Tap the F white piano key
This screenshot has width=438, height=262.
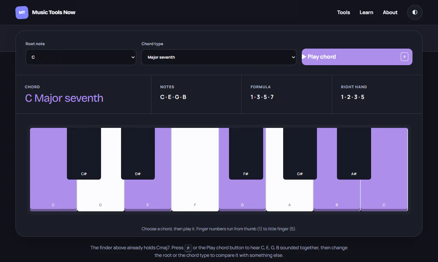coord(195,170)
